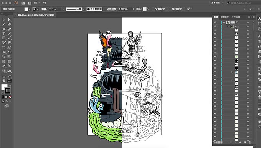Collapse the <… sublayer arrow
261x148 pixels.
coord(228,26)
